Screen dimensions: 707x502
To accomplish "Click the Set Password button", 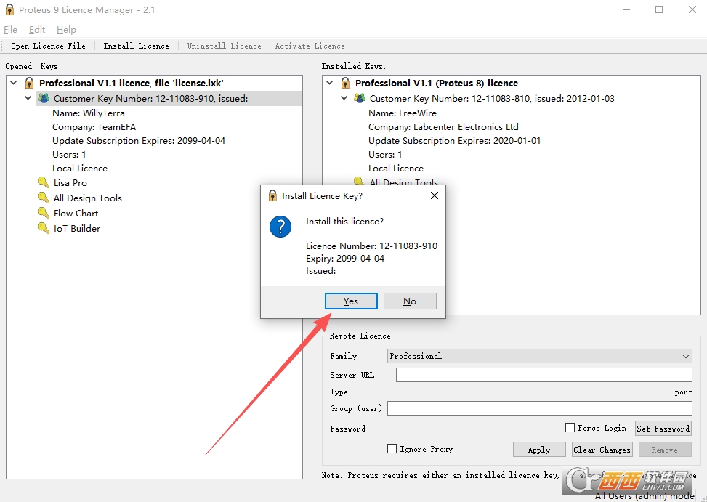I will pyautogui.click(x=663, y=429).
